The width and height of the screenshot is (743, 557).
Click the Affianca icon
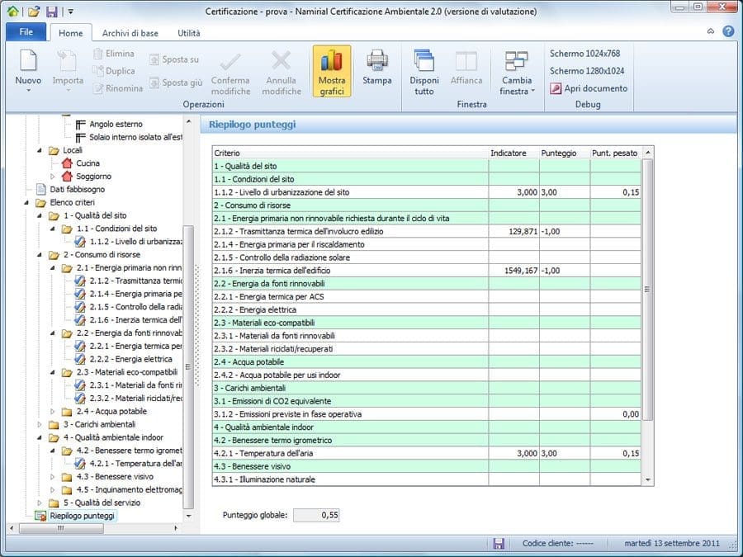pyautogui.click(x=466, y=60)
